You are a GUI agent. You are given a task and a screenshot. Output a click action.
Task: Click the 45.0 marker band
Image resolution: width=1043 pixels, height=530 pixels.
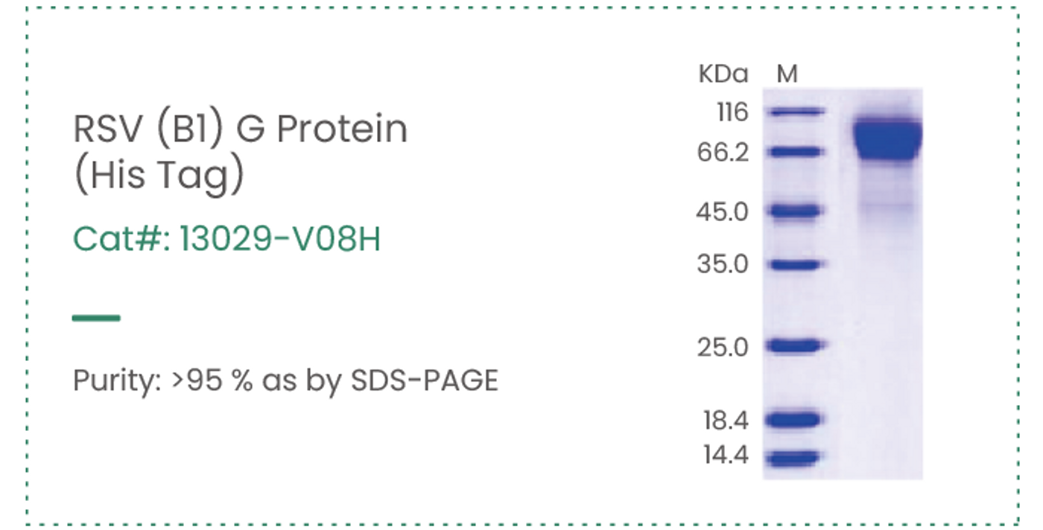(795, 211)
